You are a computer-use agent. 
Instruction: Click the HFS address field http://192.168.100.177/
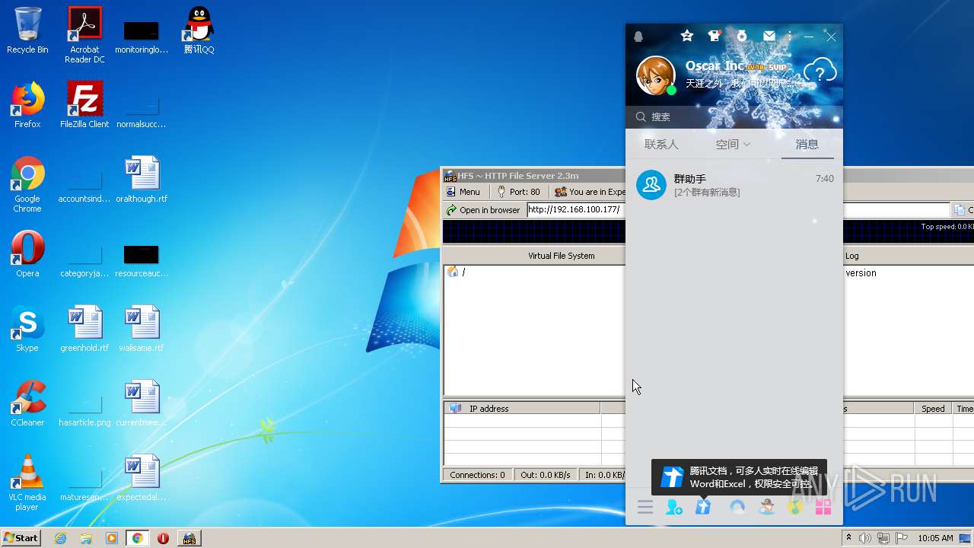click(x=576, y=210)
